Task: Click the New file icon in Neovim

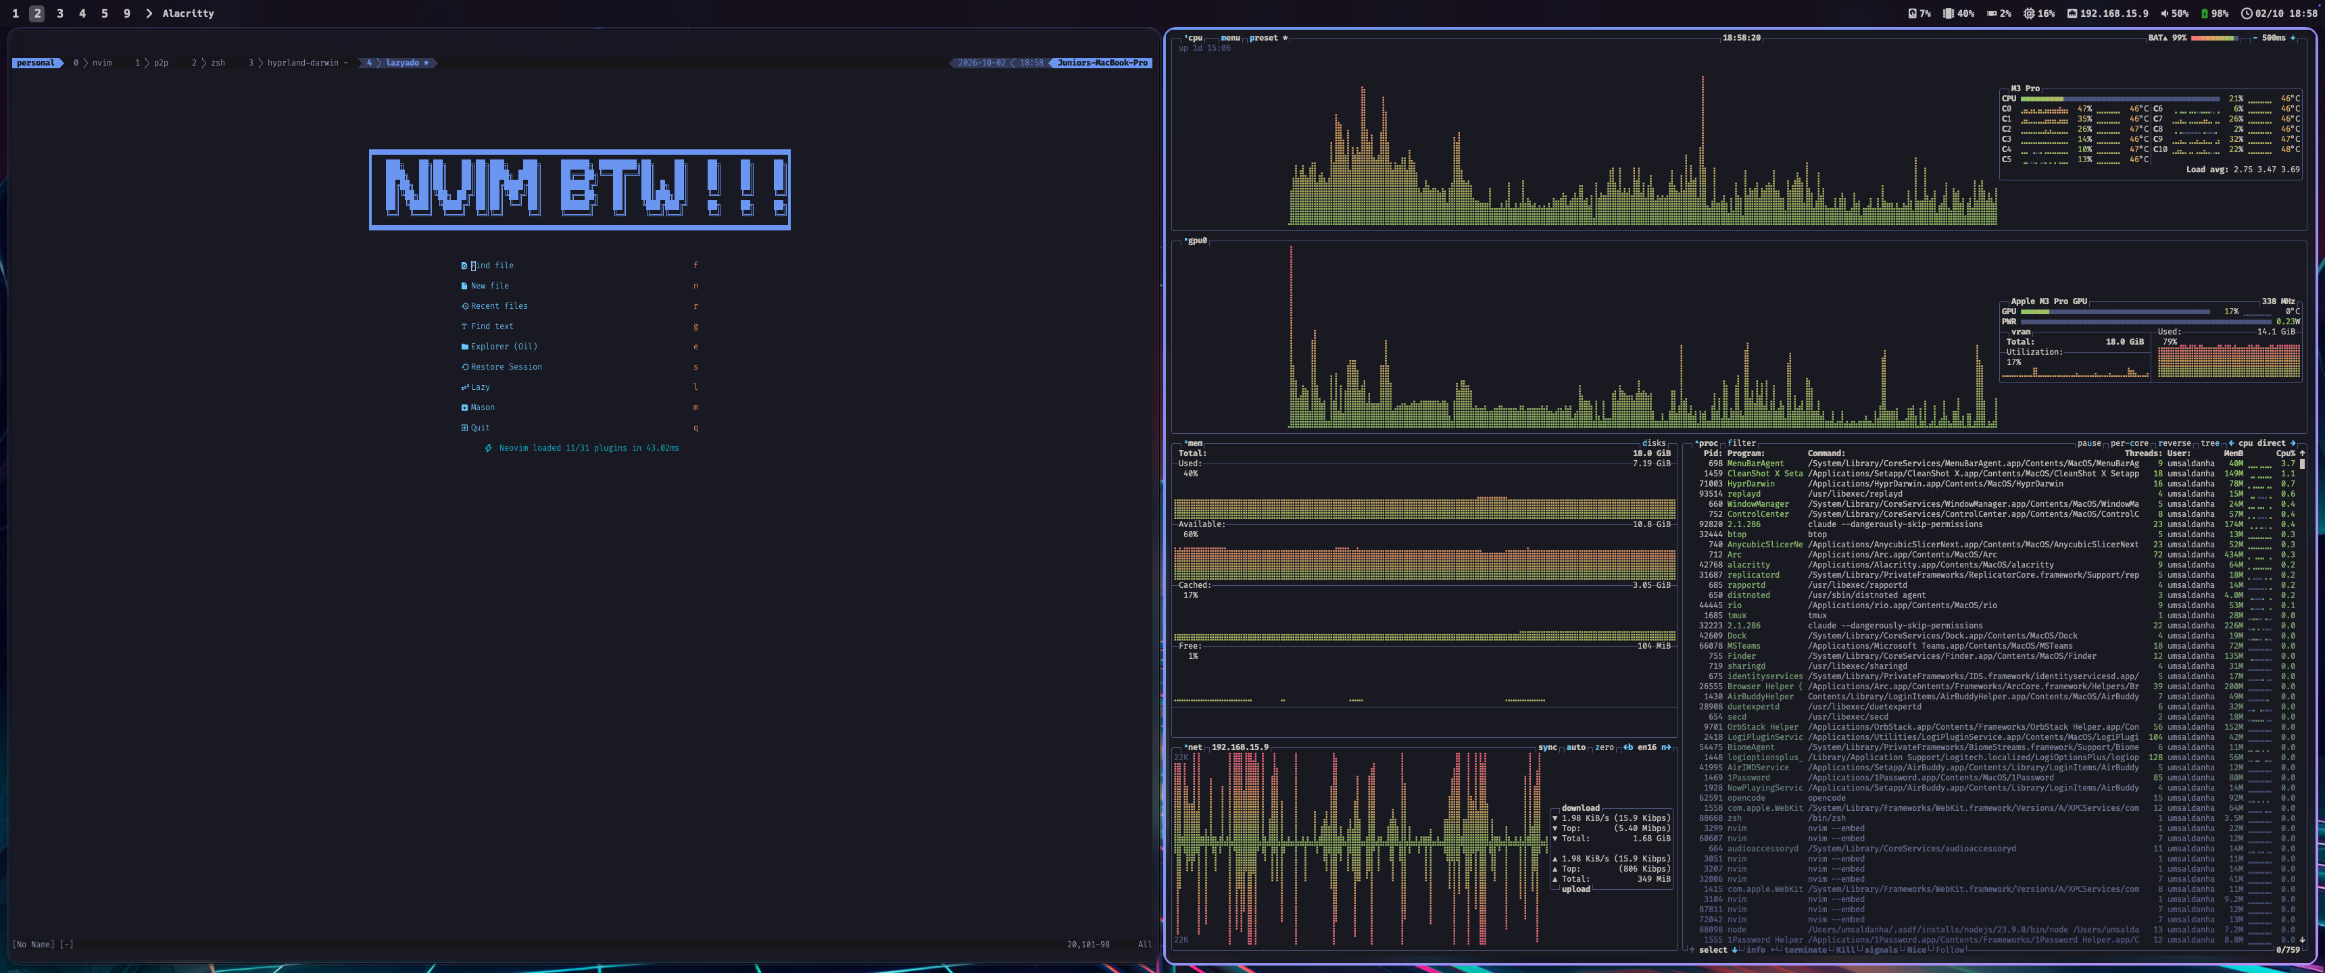Action: click(x=464, y=286)
